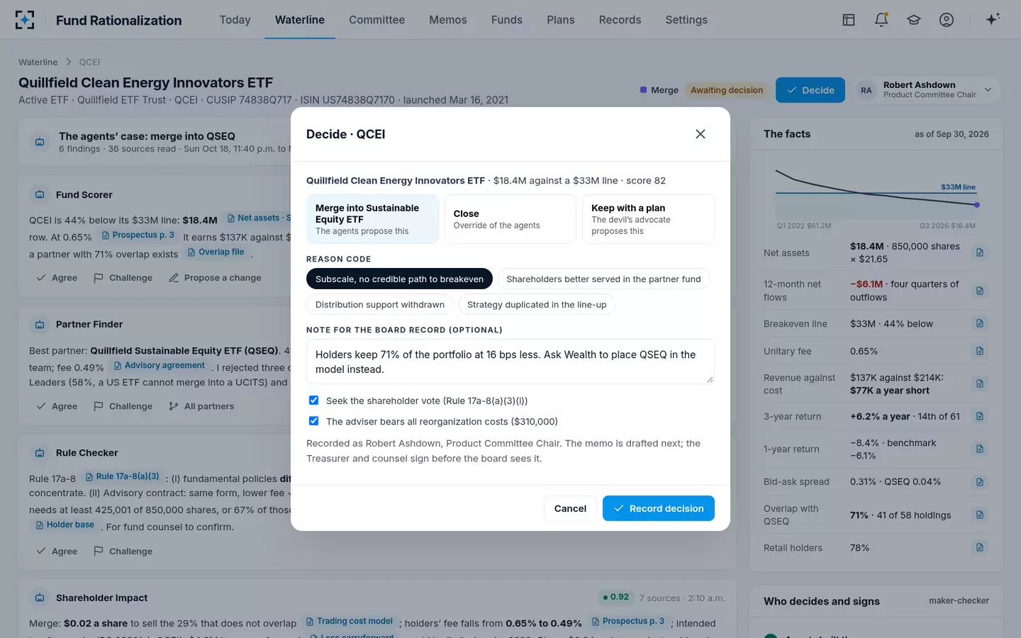Open the graduation cap learning icon

(914, 20)
